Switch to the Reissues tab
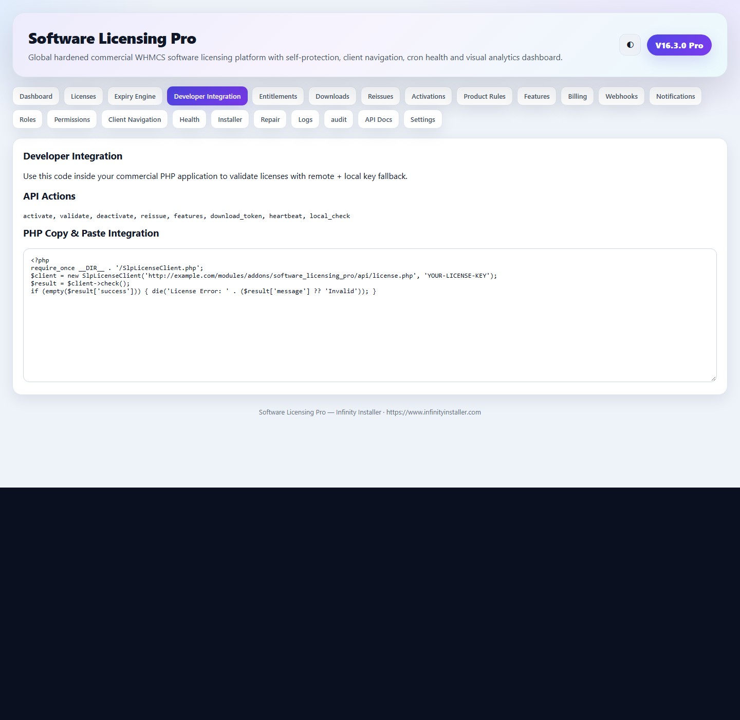 (380, 96)
